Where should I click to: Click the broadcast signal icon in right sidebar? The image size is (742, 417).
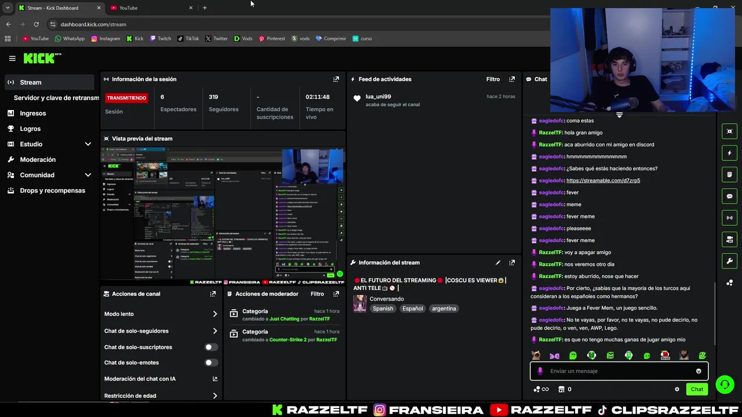pyautogui.click(x=729, y=218)
